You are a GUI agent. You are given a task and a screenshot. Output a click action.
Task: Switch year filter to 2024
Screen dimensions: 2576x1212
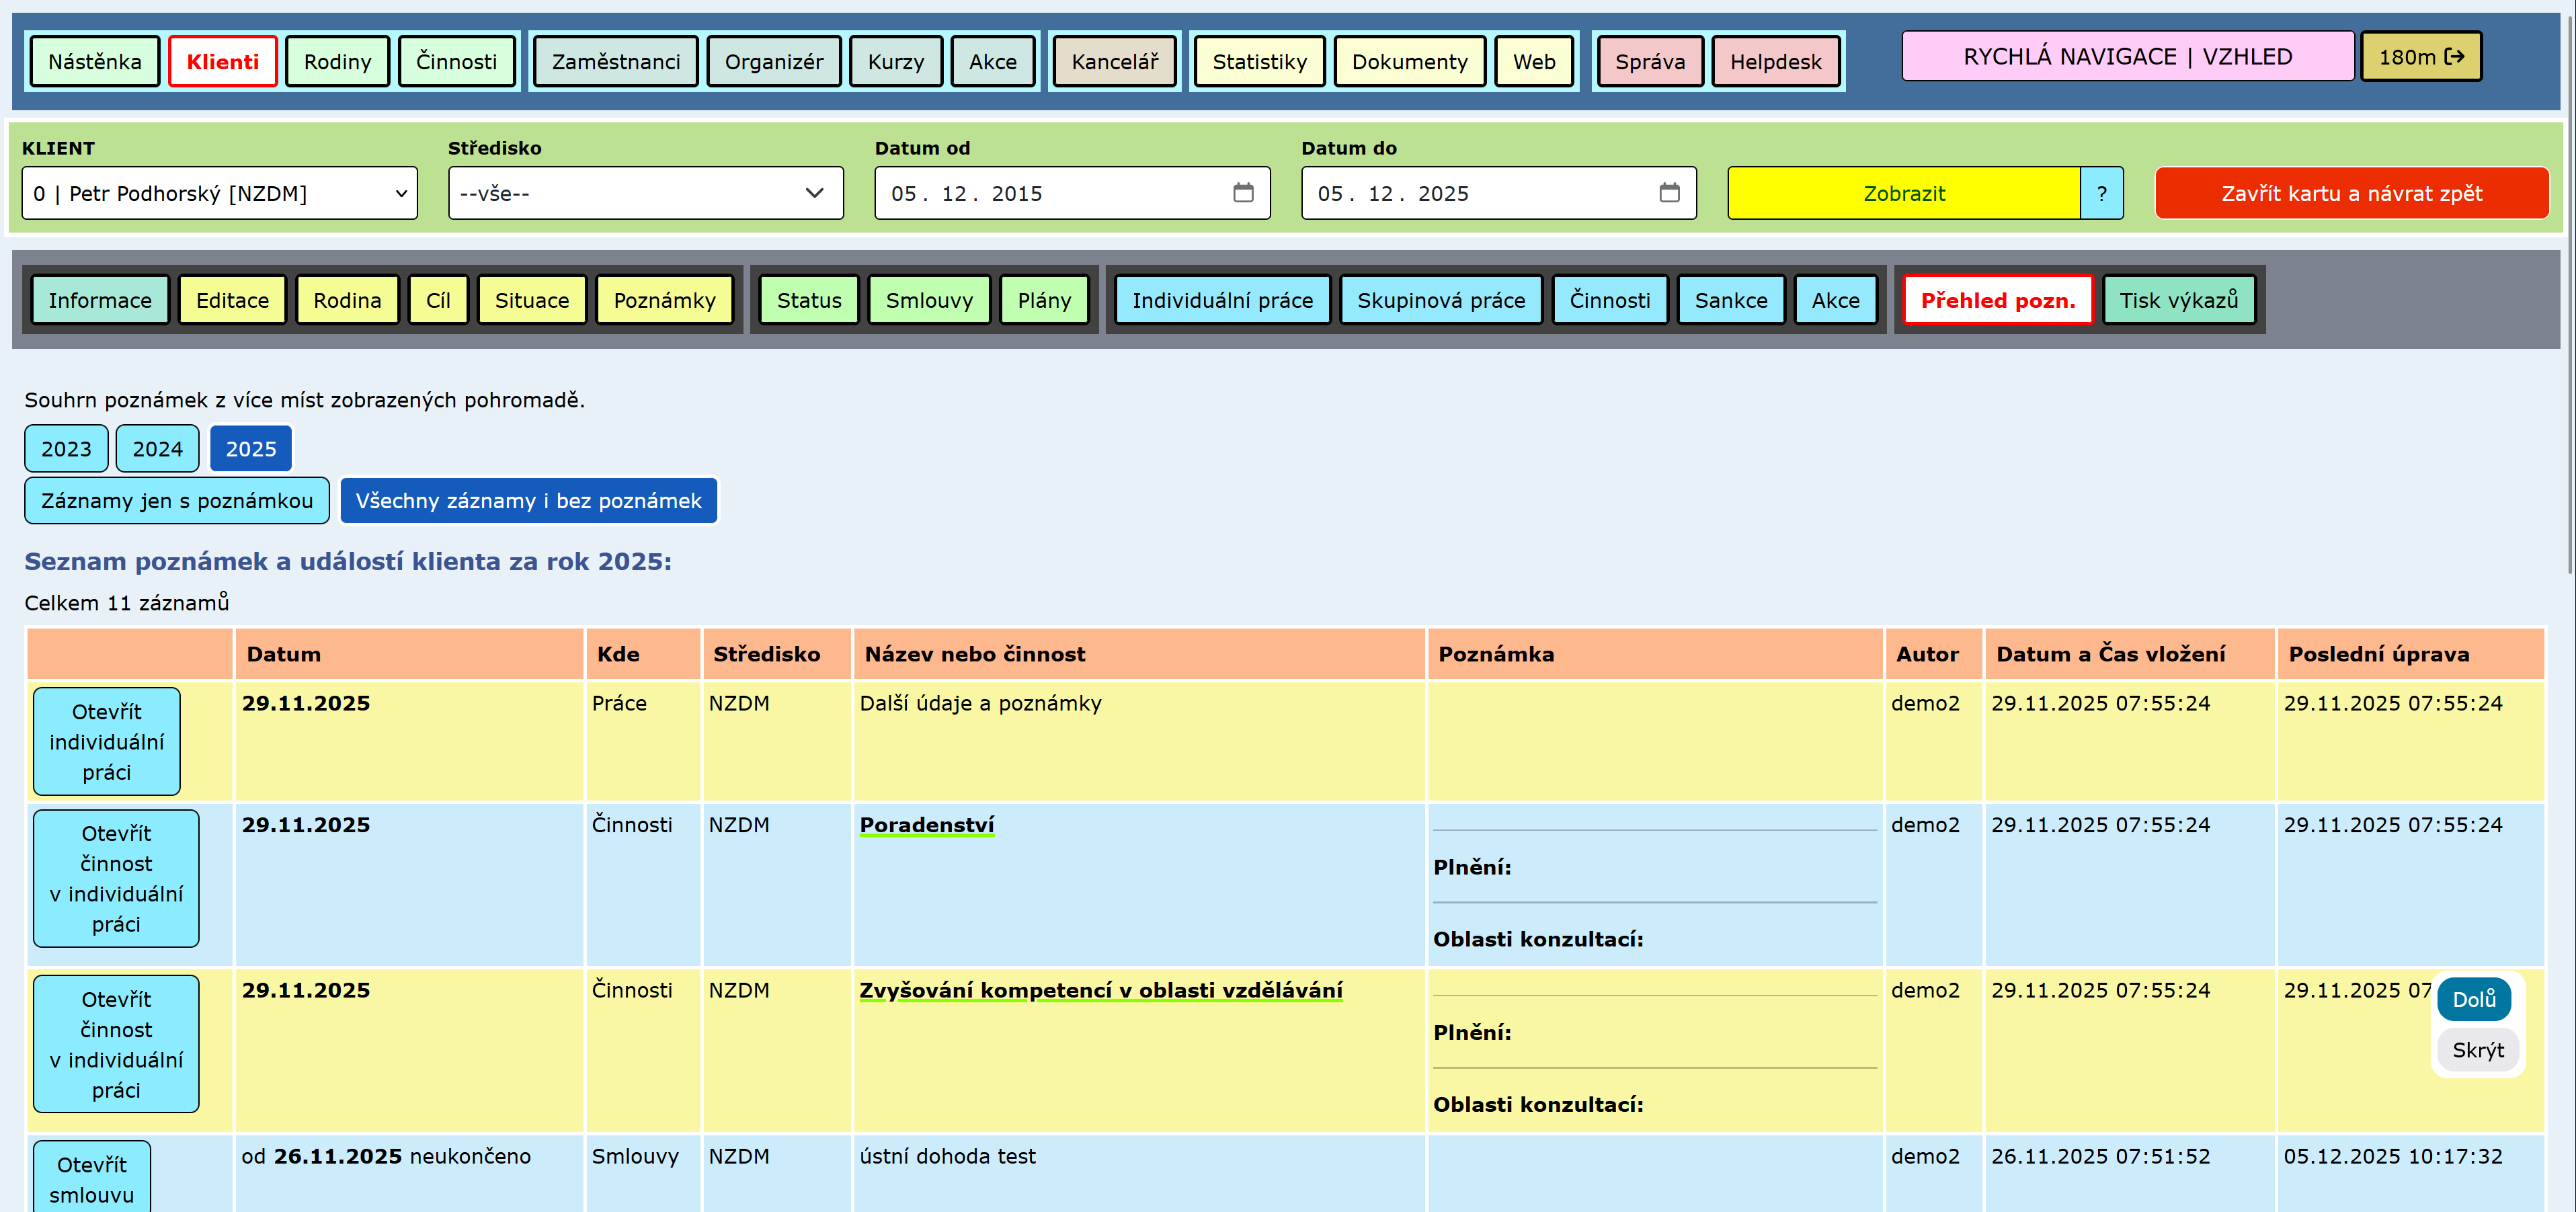click(157, 449)
